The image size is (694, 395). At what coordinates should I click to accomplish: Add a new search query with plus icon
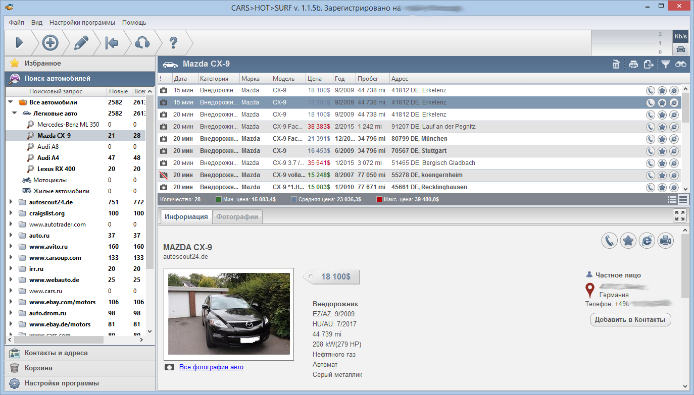[x=50, y=43]
